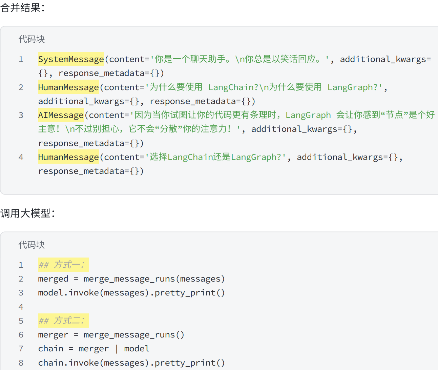This screenshot has height=370, width=438.
Task: Click string '为什么要使用 LangChain?\n为什么要使用 LangGraph?'
Action: [x=264, y=87]
